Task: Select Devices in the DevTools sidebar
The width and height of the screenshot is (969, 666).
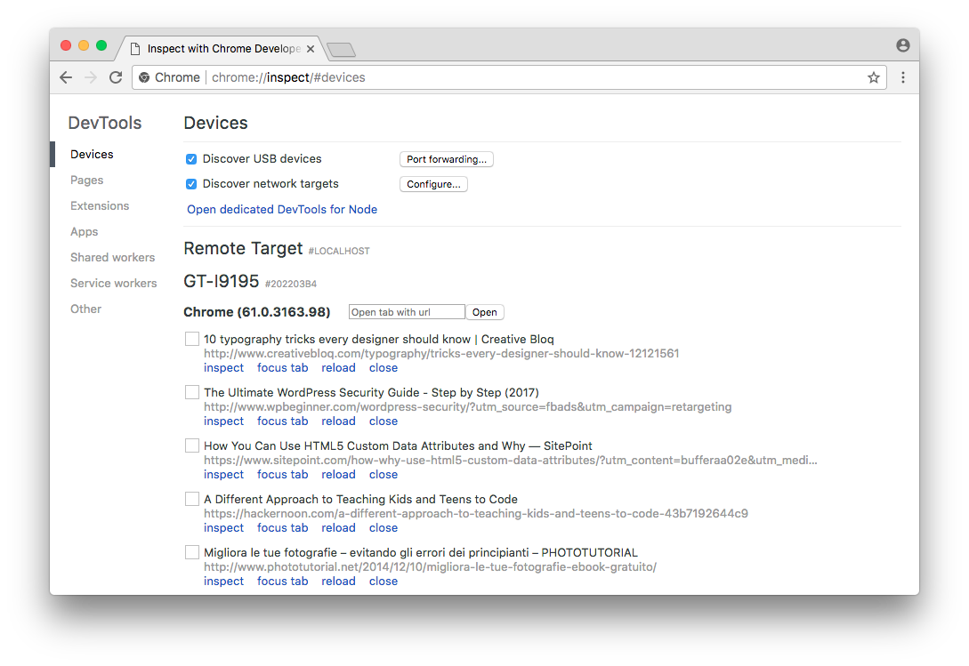Action: (x=92, y=155)
